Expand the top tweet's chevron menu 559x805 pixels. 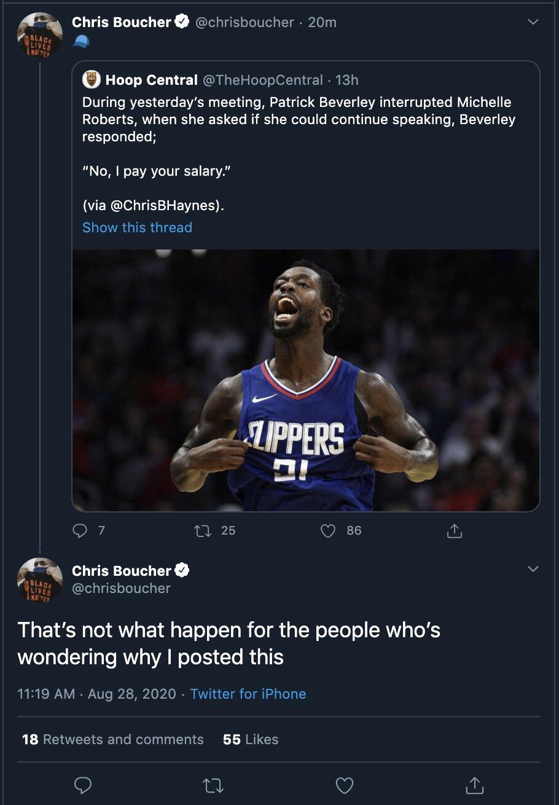[x=533, y=22]
